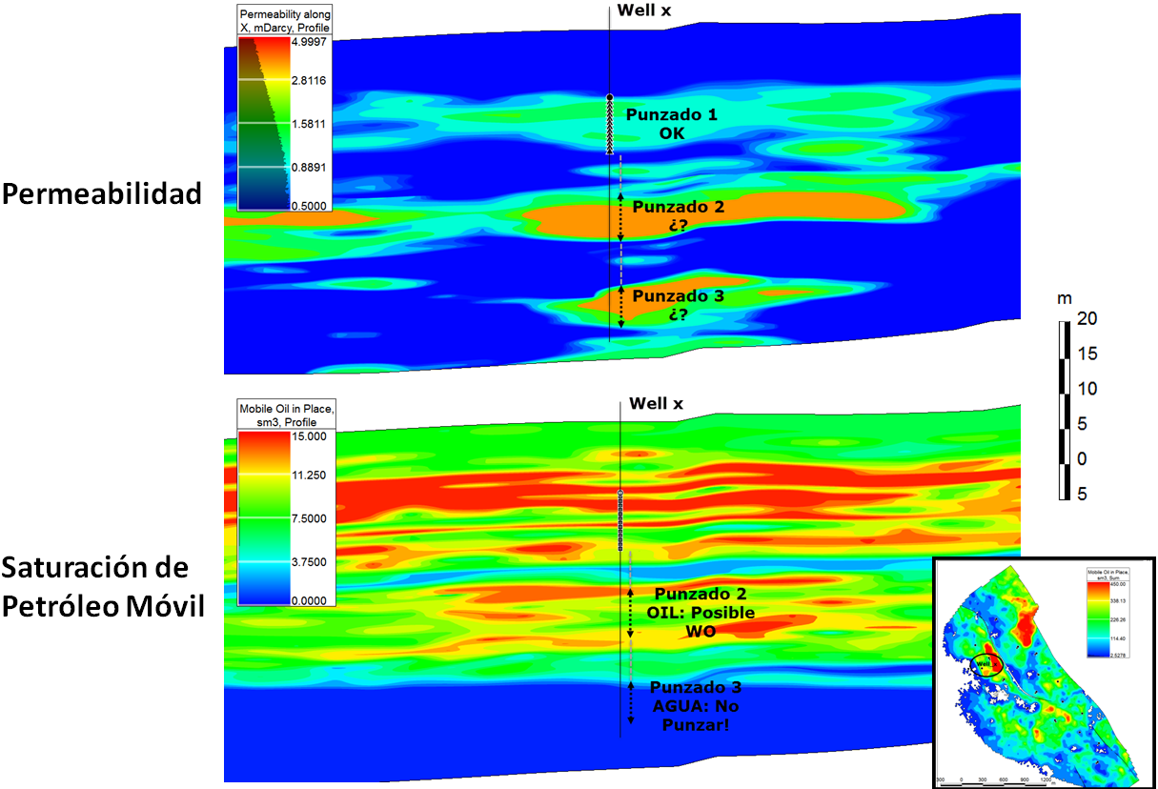This screenshot has width=1158, height=789.
Task: Click the 'Well x' label above oil section
Action: point(656,404)
